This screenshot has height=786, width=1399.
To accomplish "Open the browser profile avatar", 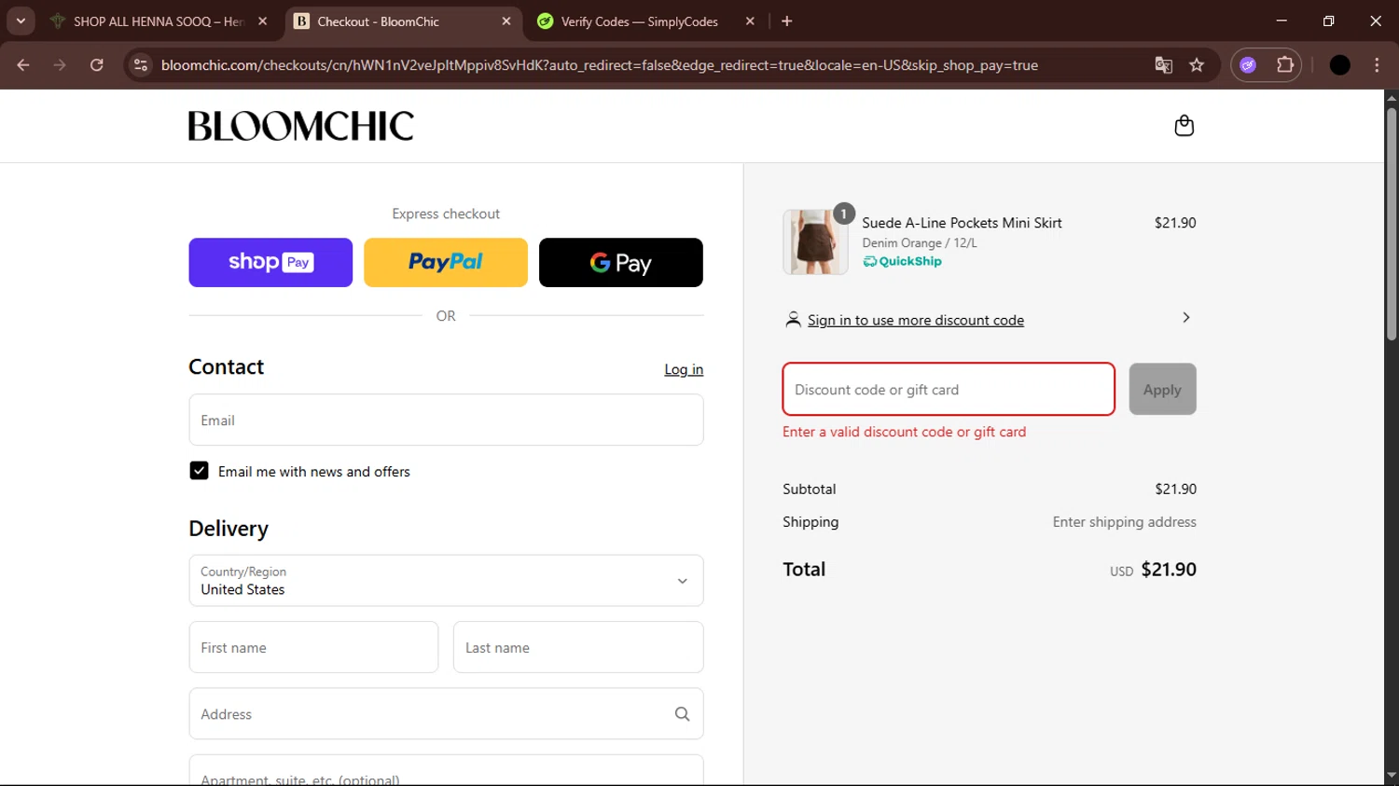I will (x=1340, y=65).
